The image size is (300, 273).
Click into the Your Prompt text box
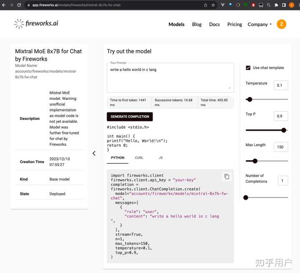(x=170, y=78)
